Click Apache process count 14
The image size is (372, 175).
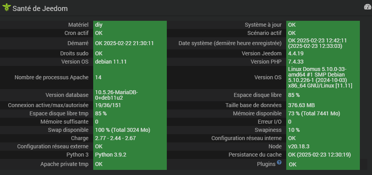pos(98,77)
